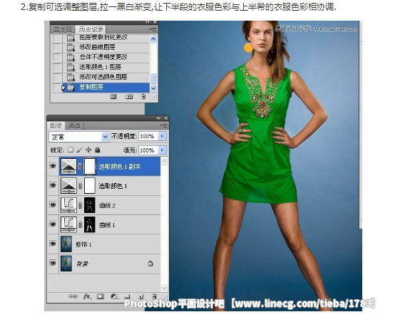This screenshot has height=317, width=415.
Task: Hide the 背景 layer
Action: pos(53,263)
